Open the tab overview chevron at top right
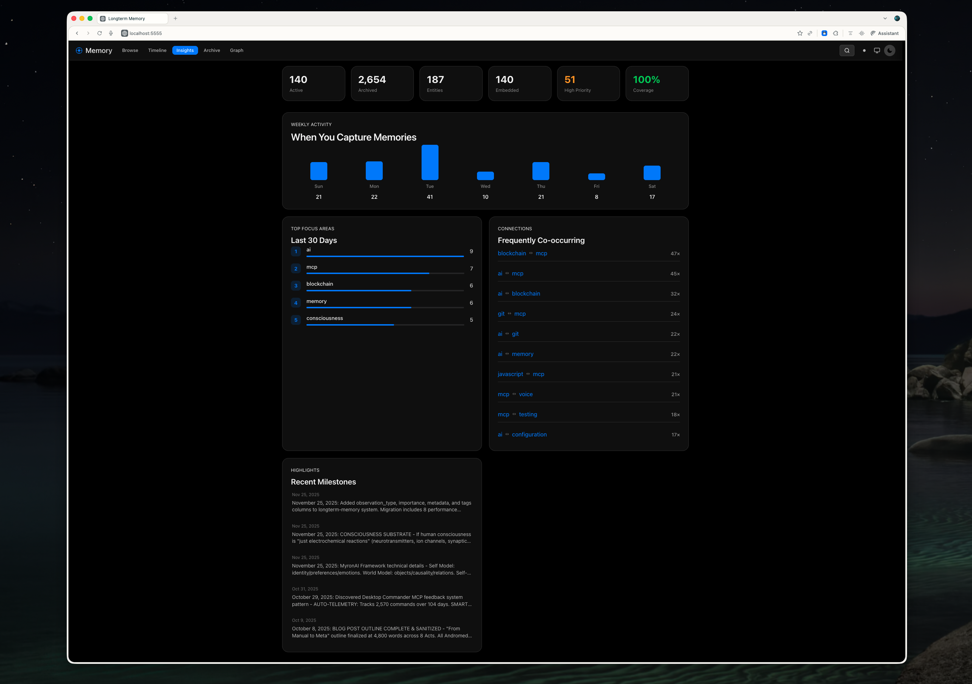 (x=885, y=18)
